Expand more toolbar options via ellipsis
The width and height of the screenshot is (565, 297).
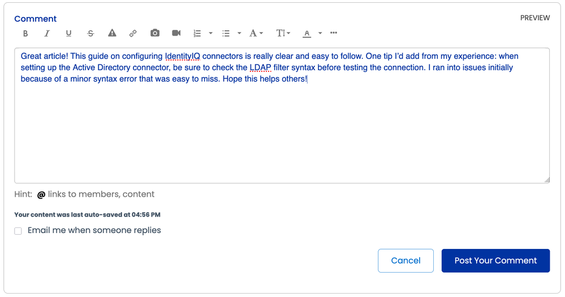click(x=334, y=33)
